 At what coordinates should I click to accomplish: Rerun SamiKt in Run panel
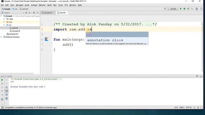[x=2, y=80]
